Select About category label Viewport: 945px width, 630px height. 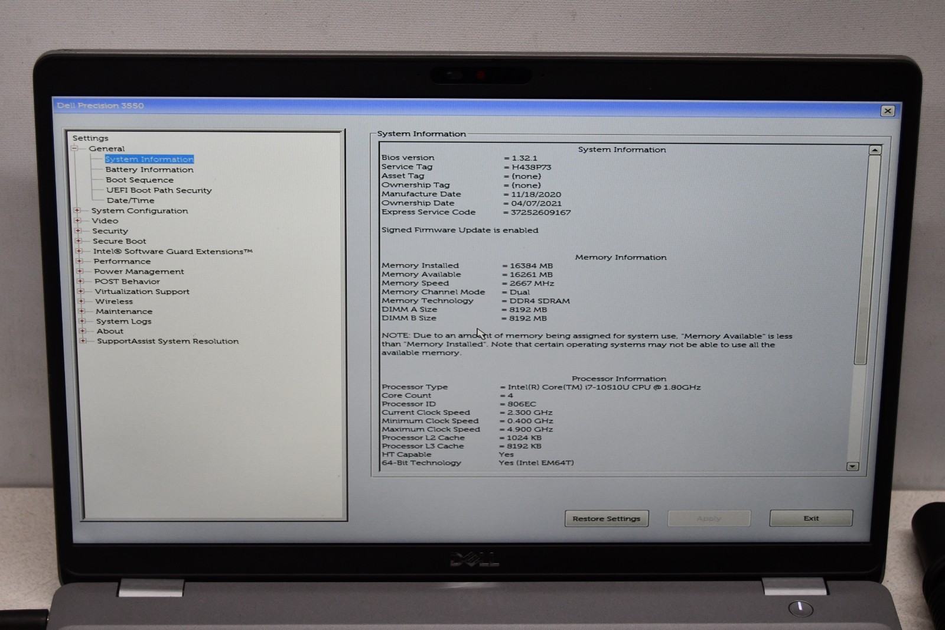point(110,331)
